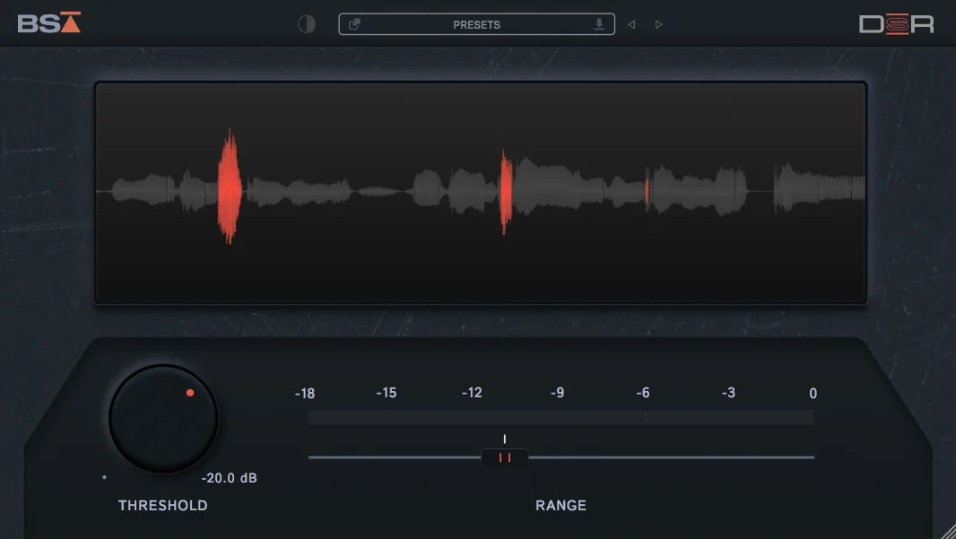This screenshot has height=539, width=956.
Task: Click the -20.0 dB threshold value
Action: (x=230, y=478)
